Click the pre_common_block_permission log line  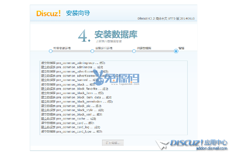pyautogui.click(x=77, y=102)
